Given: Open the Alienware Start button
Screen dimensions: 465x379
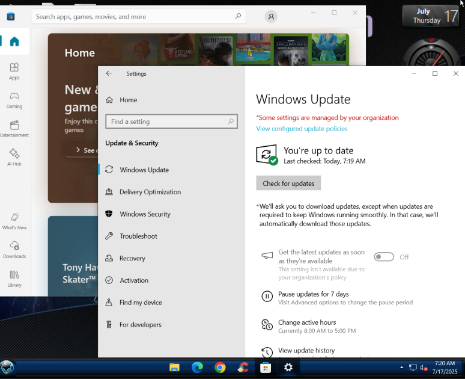Looking at the screenshot, I should [x=7, y=368].
